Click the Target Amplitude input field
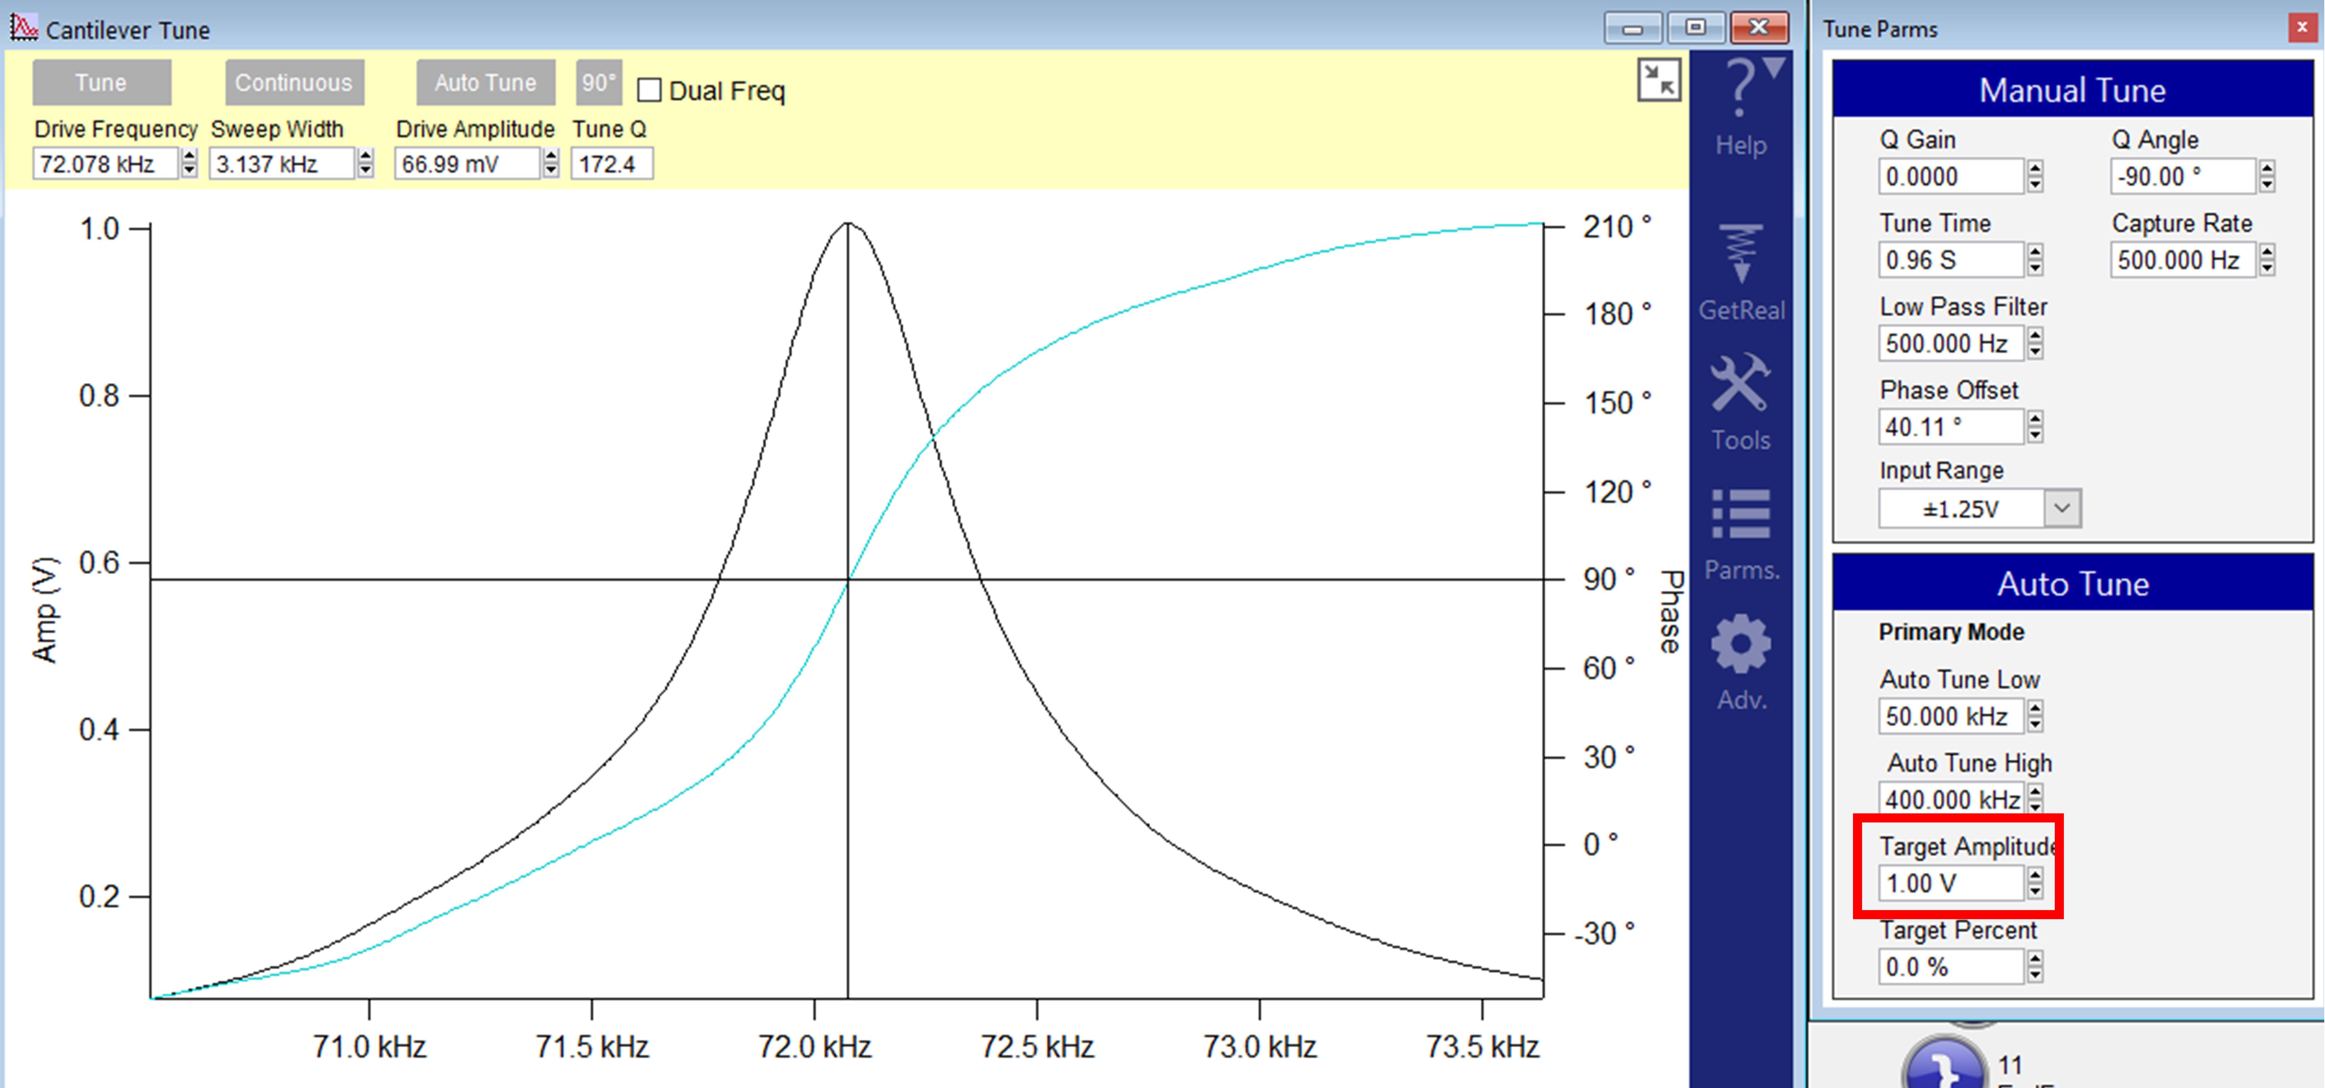This screenshot has height=1088, width=2325. click(x=1950, y=883)
